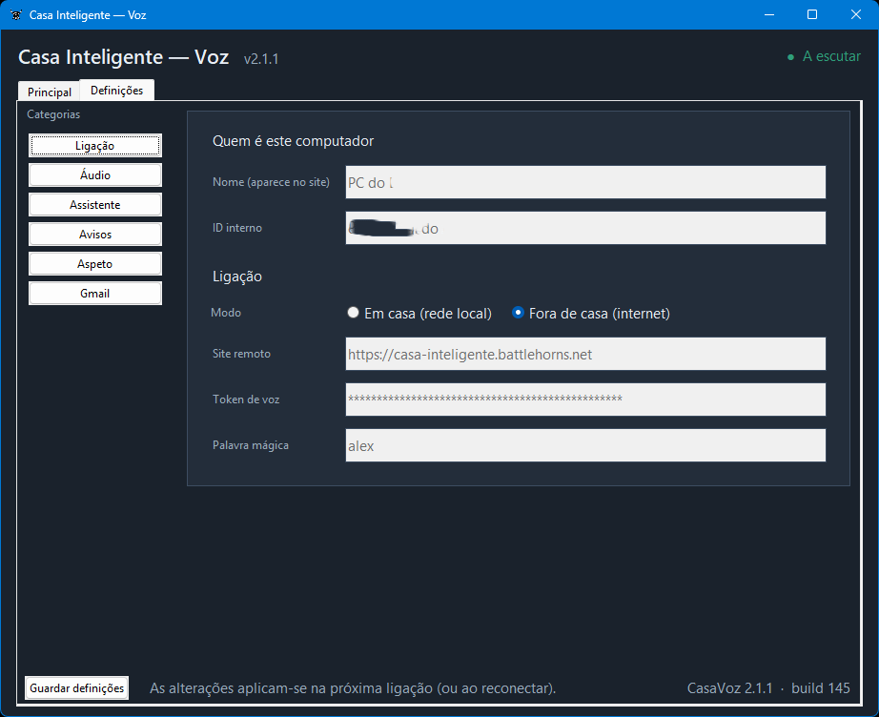879x717 pixels.
Task: Focus the ID interno input field
Action: tap(585, 228)
